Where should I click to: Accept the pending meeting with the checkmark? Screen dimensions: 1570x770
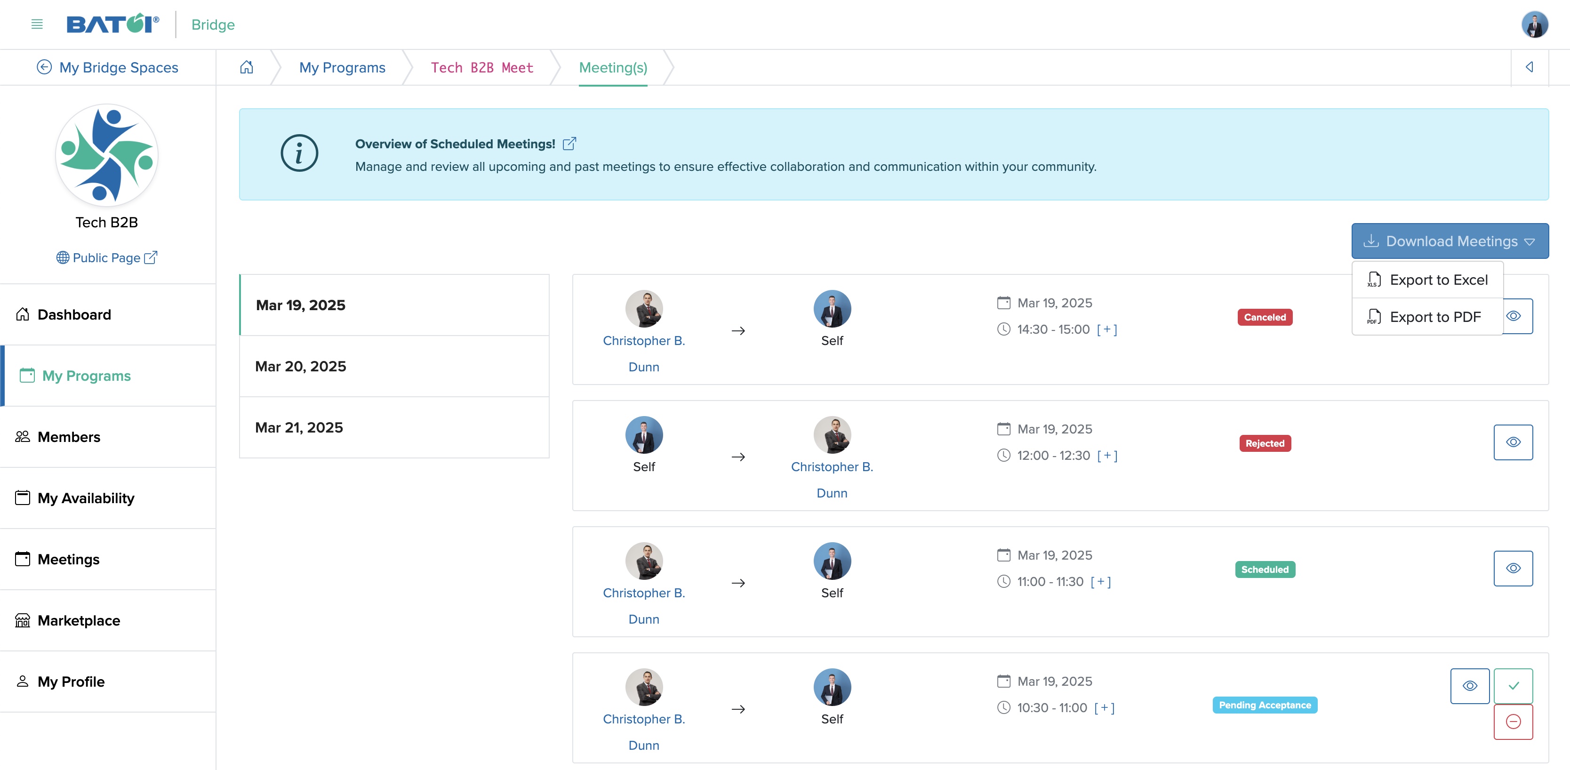pyautogui.click(x=1513, y=686)
